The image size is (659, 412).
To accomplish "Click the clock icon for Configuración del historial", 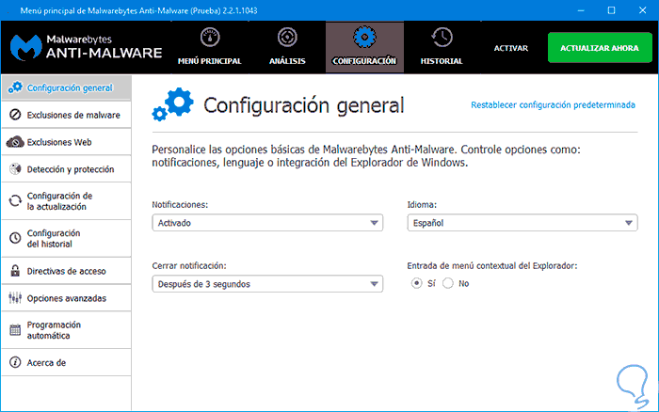I will pos(15,238).
